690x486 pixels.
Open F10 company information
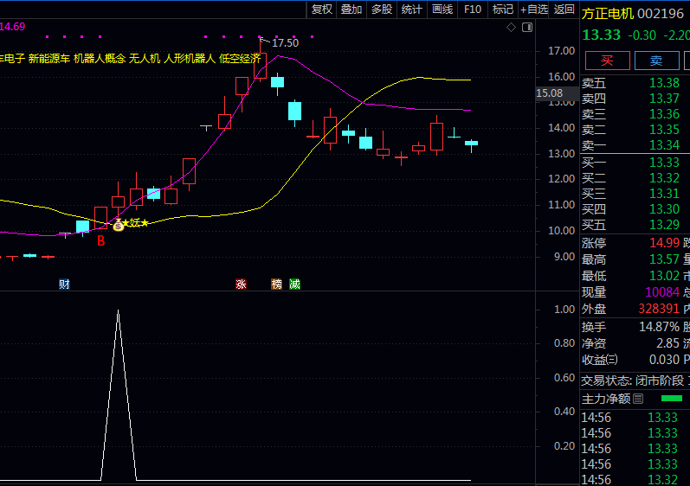[473, 10]
